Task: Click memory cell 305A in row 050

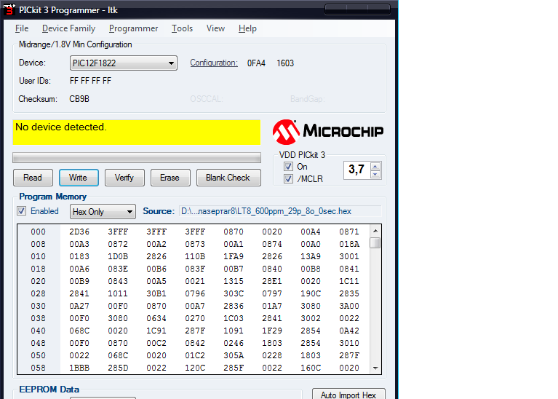Action: click(234, 355)
